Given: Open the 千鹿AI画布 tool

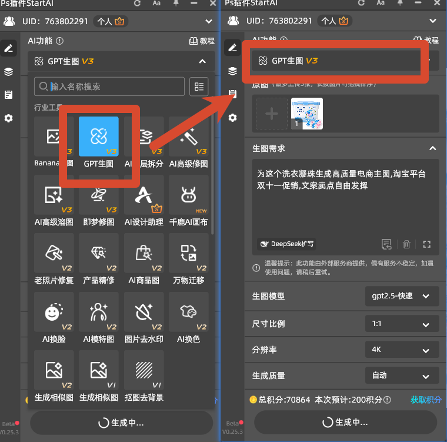Looking at the screenshot, I should pos(188,195).
